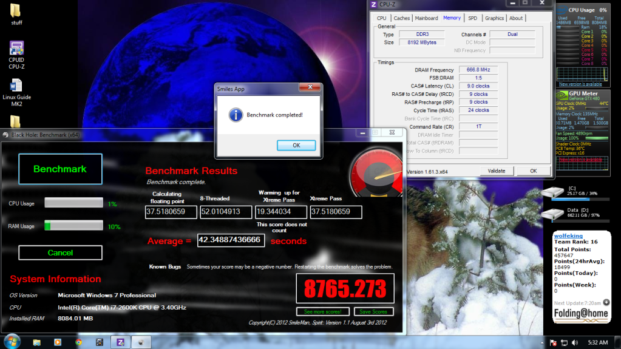
Task: Click the Command Rate 1T value
Action: pos(478,126)
